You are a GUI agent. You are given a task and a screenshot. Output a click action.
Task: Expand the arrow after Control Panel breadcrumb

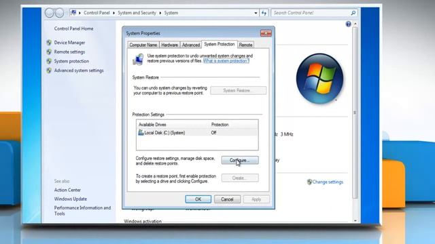click(114, 13)
